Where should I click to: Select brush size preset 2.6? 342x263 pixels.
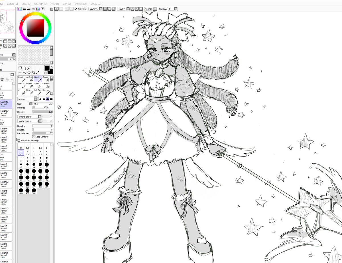coord(28,153)
